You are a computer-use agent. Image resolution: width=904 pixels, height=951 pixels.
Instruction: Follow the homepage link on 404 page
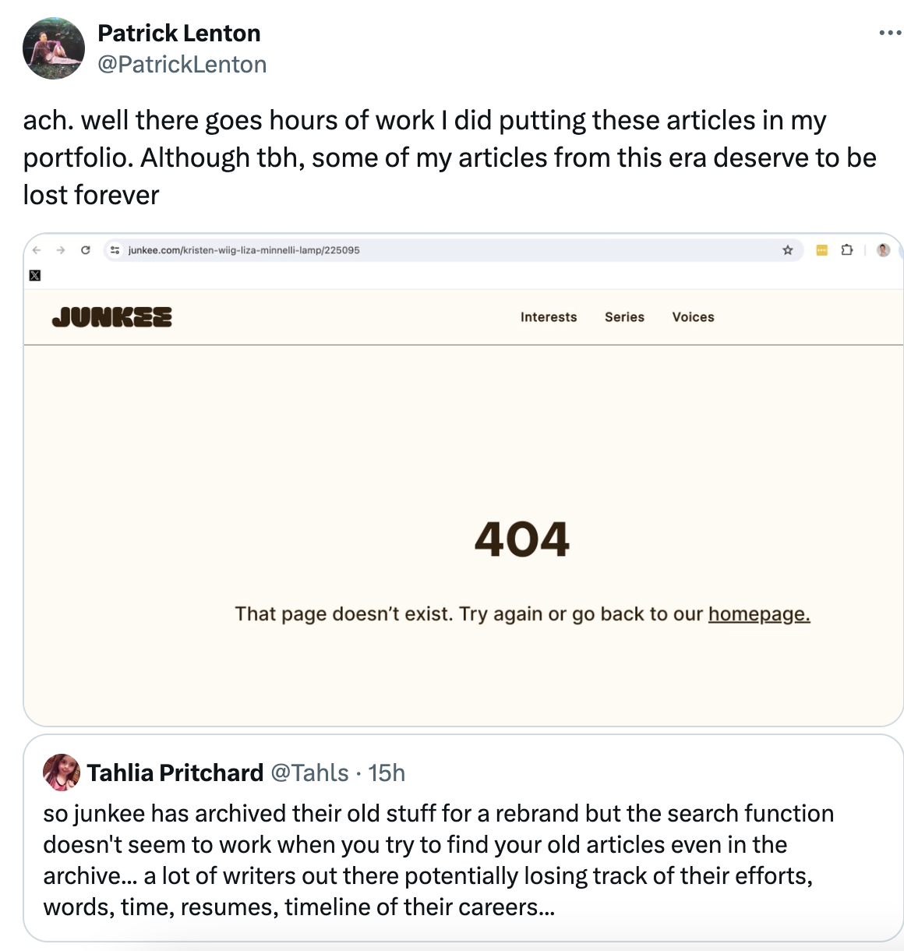click(759, 614)
